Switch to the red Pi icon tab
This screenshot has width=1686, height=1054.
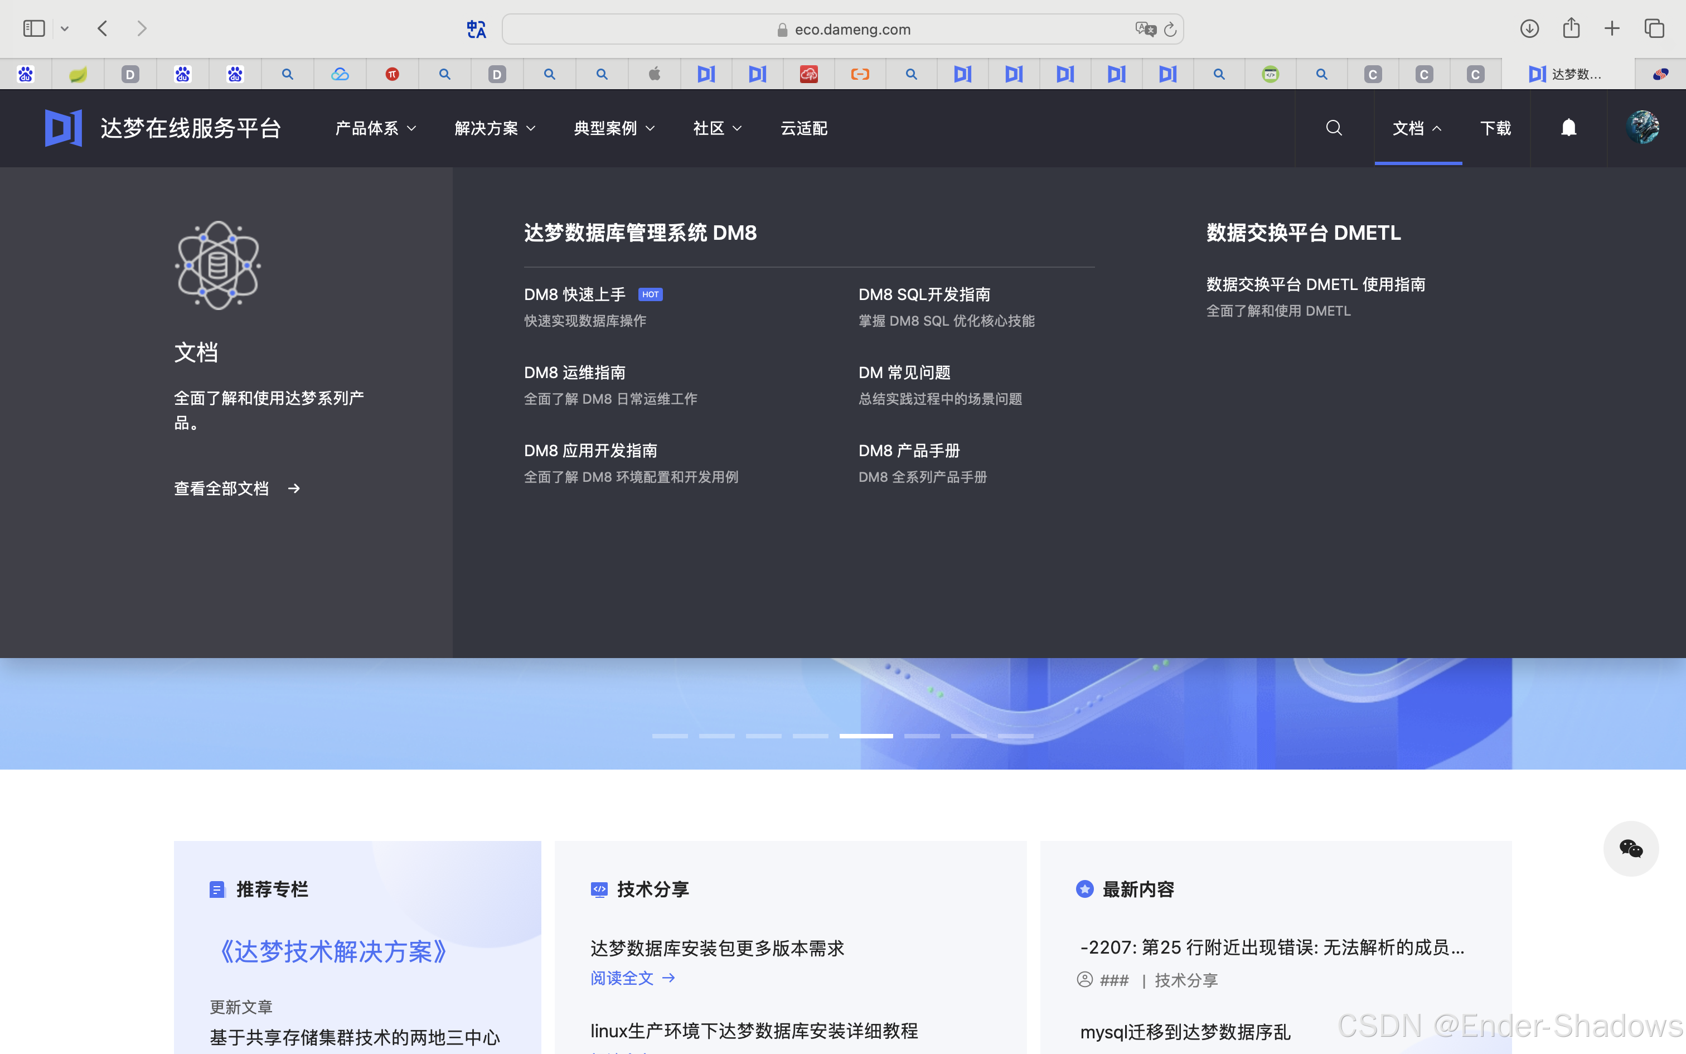click(x=393, y=74)
